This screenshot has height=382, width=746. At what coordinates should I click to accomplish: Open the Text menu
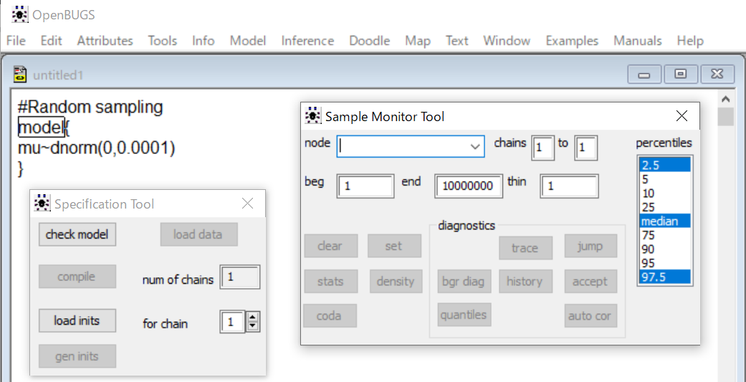456,41
